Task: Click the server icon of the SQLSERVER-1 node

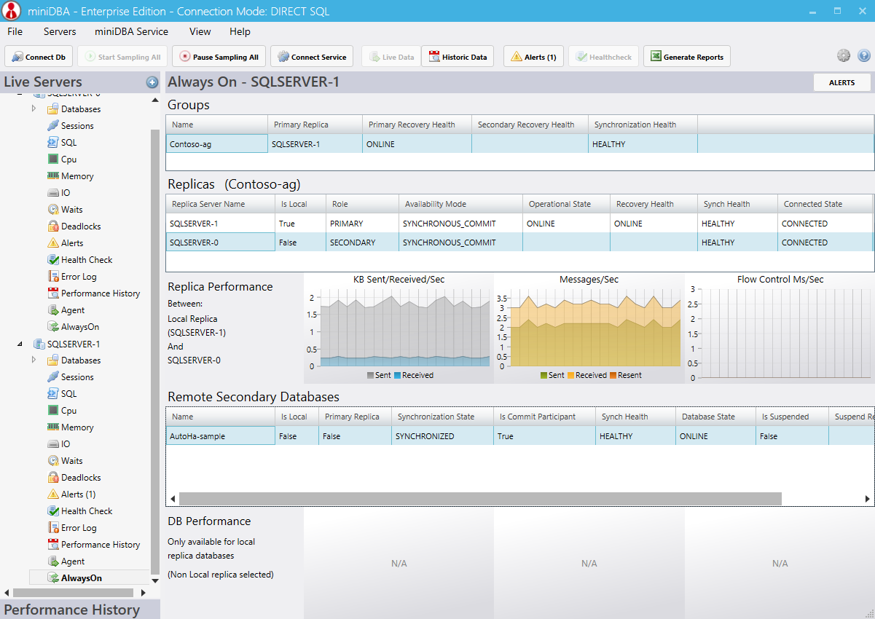Action: tap(39, 344)
